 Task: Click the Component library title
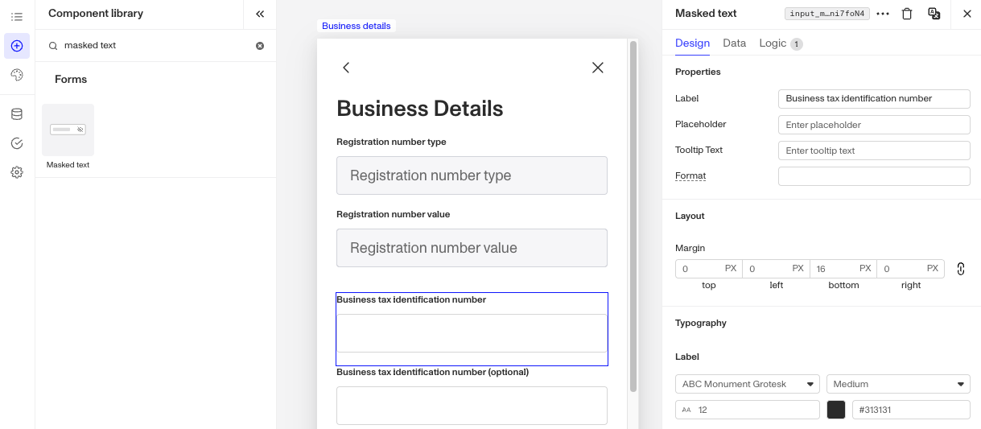click(96, 14)
